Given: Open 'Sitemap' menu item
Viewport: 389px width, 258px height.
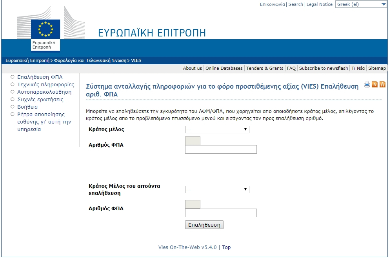Looking at the screenshot, I should (377, 68).
